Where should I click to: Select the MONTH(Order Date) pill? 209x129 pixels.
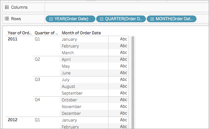(172, 19)
